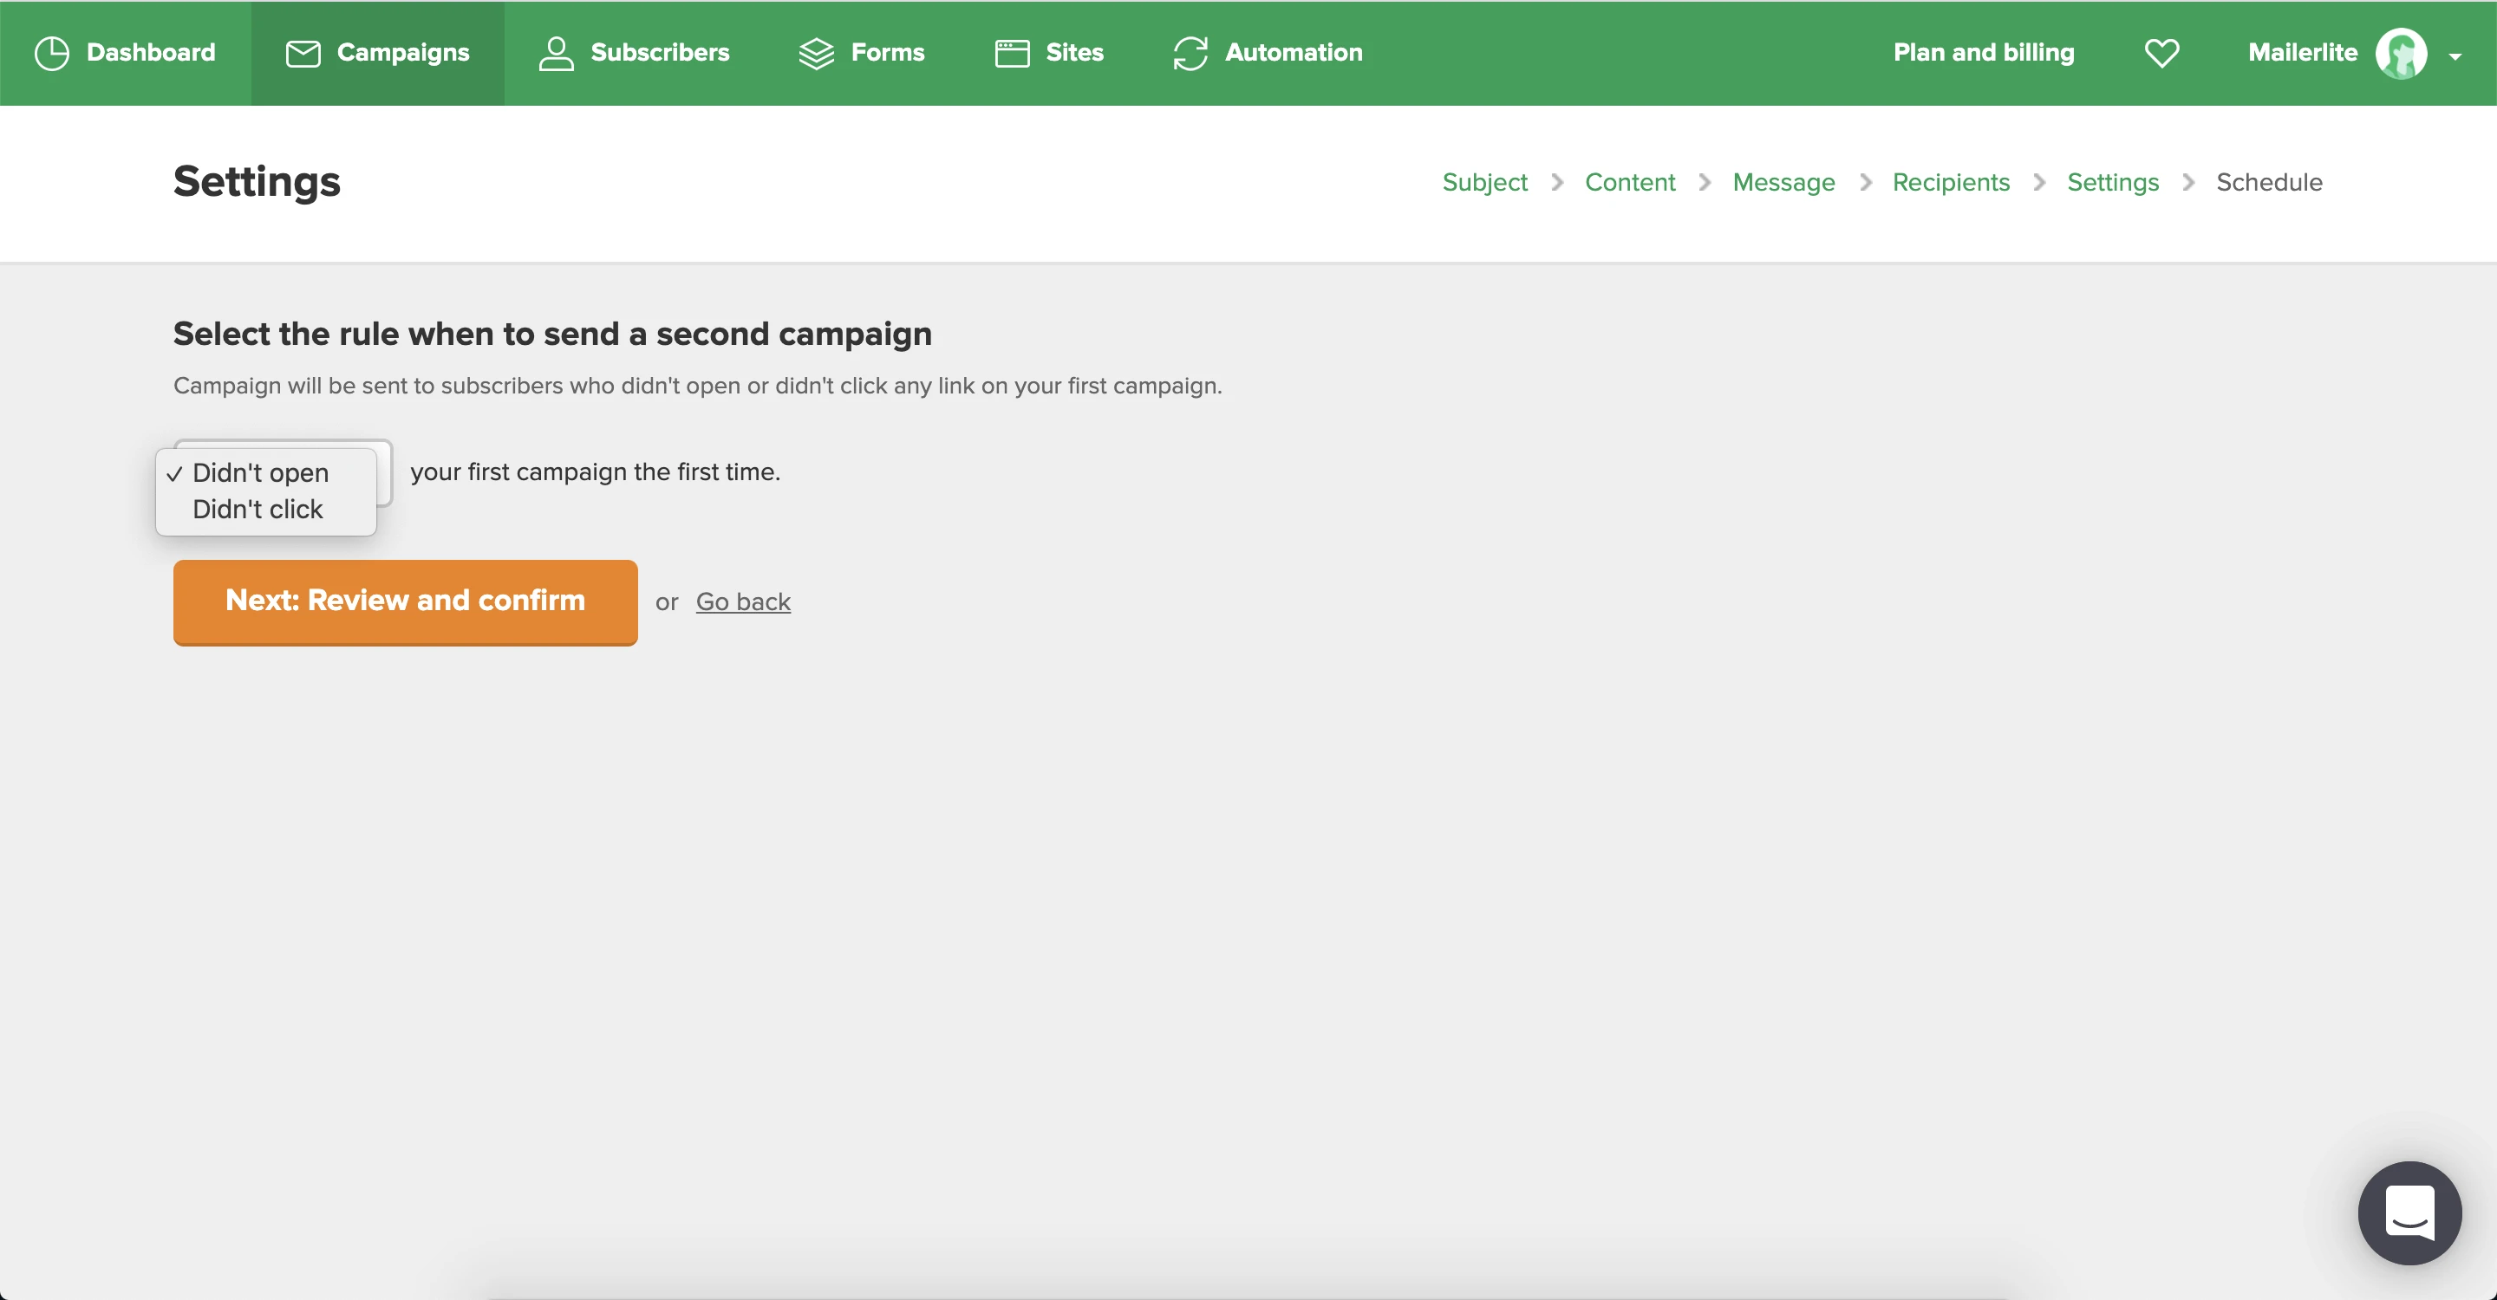The height and width of the screenshot is (1300, 2497).
Task: Open the chat support bubble icon
Action: (x=2409, y=1212)
